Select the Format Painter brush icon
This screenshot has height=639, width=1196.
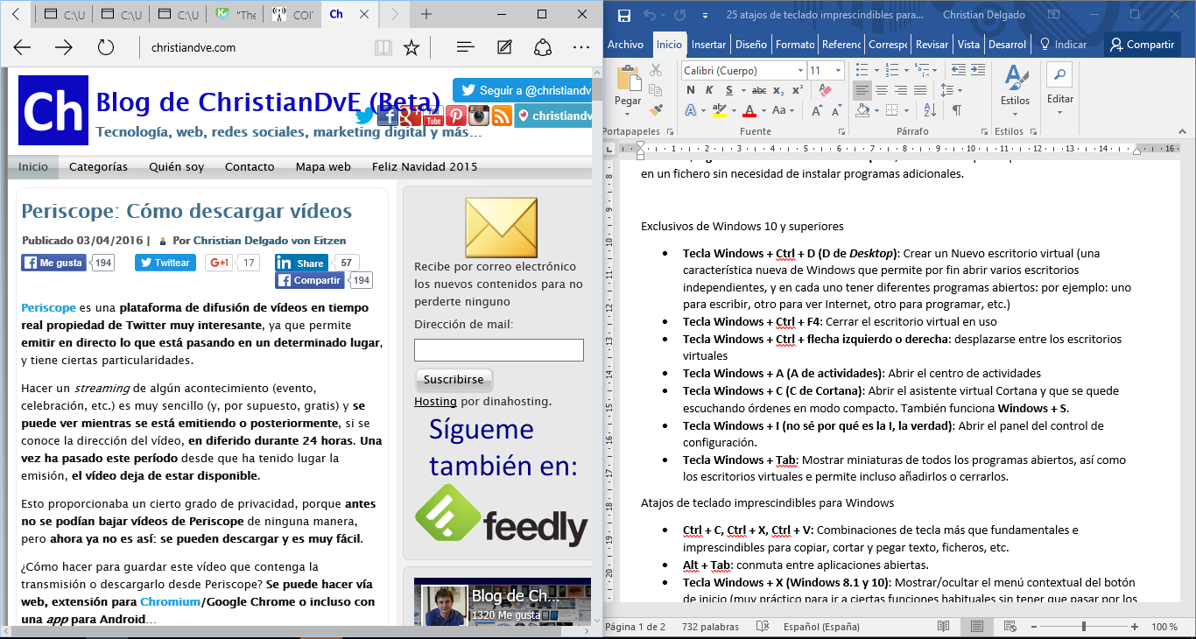(x=656, y=110)
